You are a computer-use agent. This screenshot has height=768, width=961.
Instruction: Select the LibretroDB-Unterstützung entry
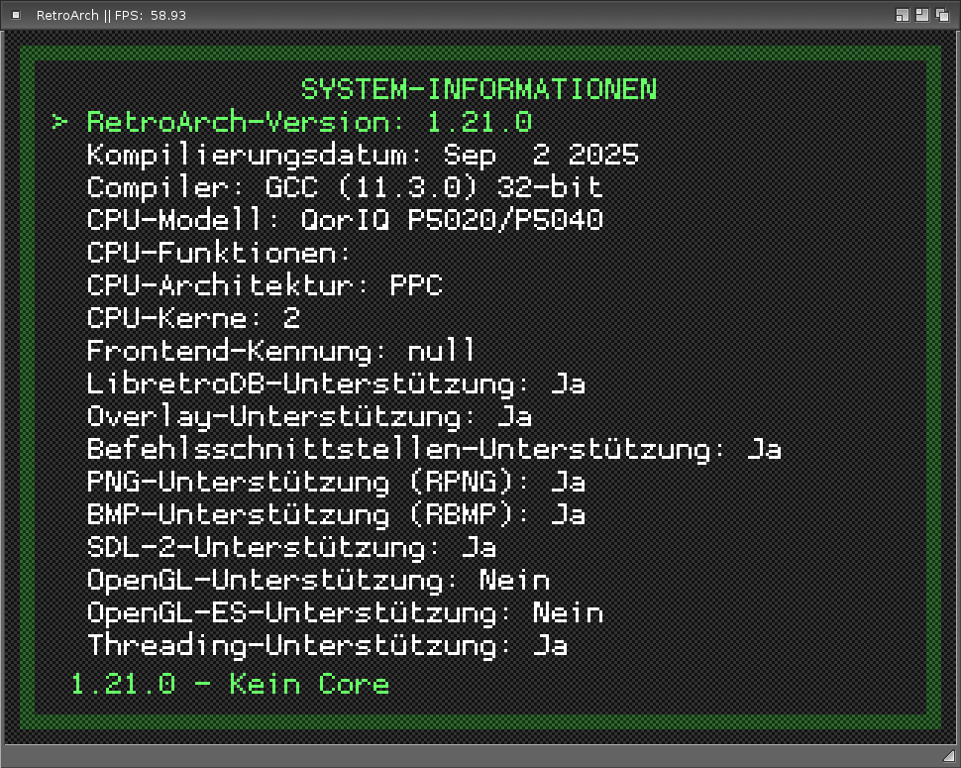[336, 384]
